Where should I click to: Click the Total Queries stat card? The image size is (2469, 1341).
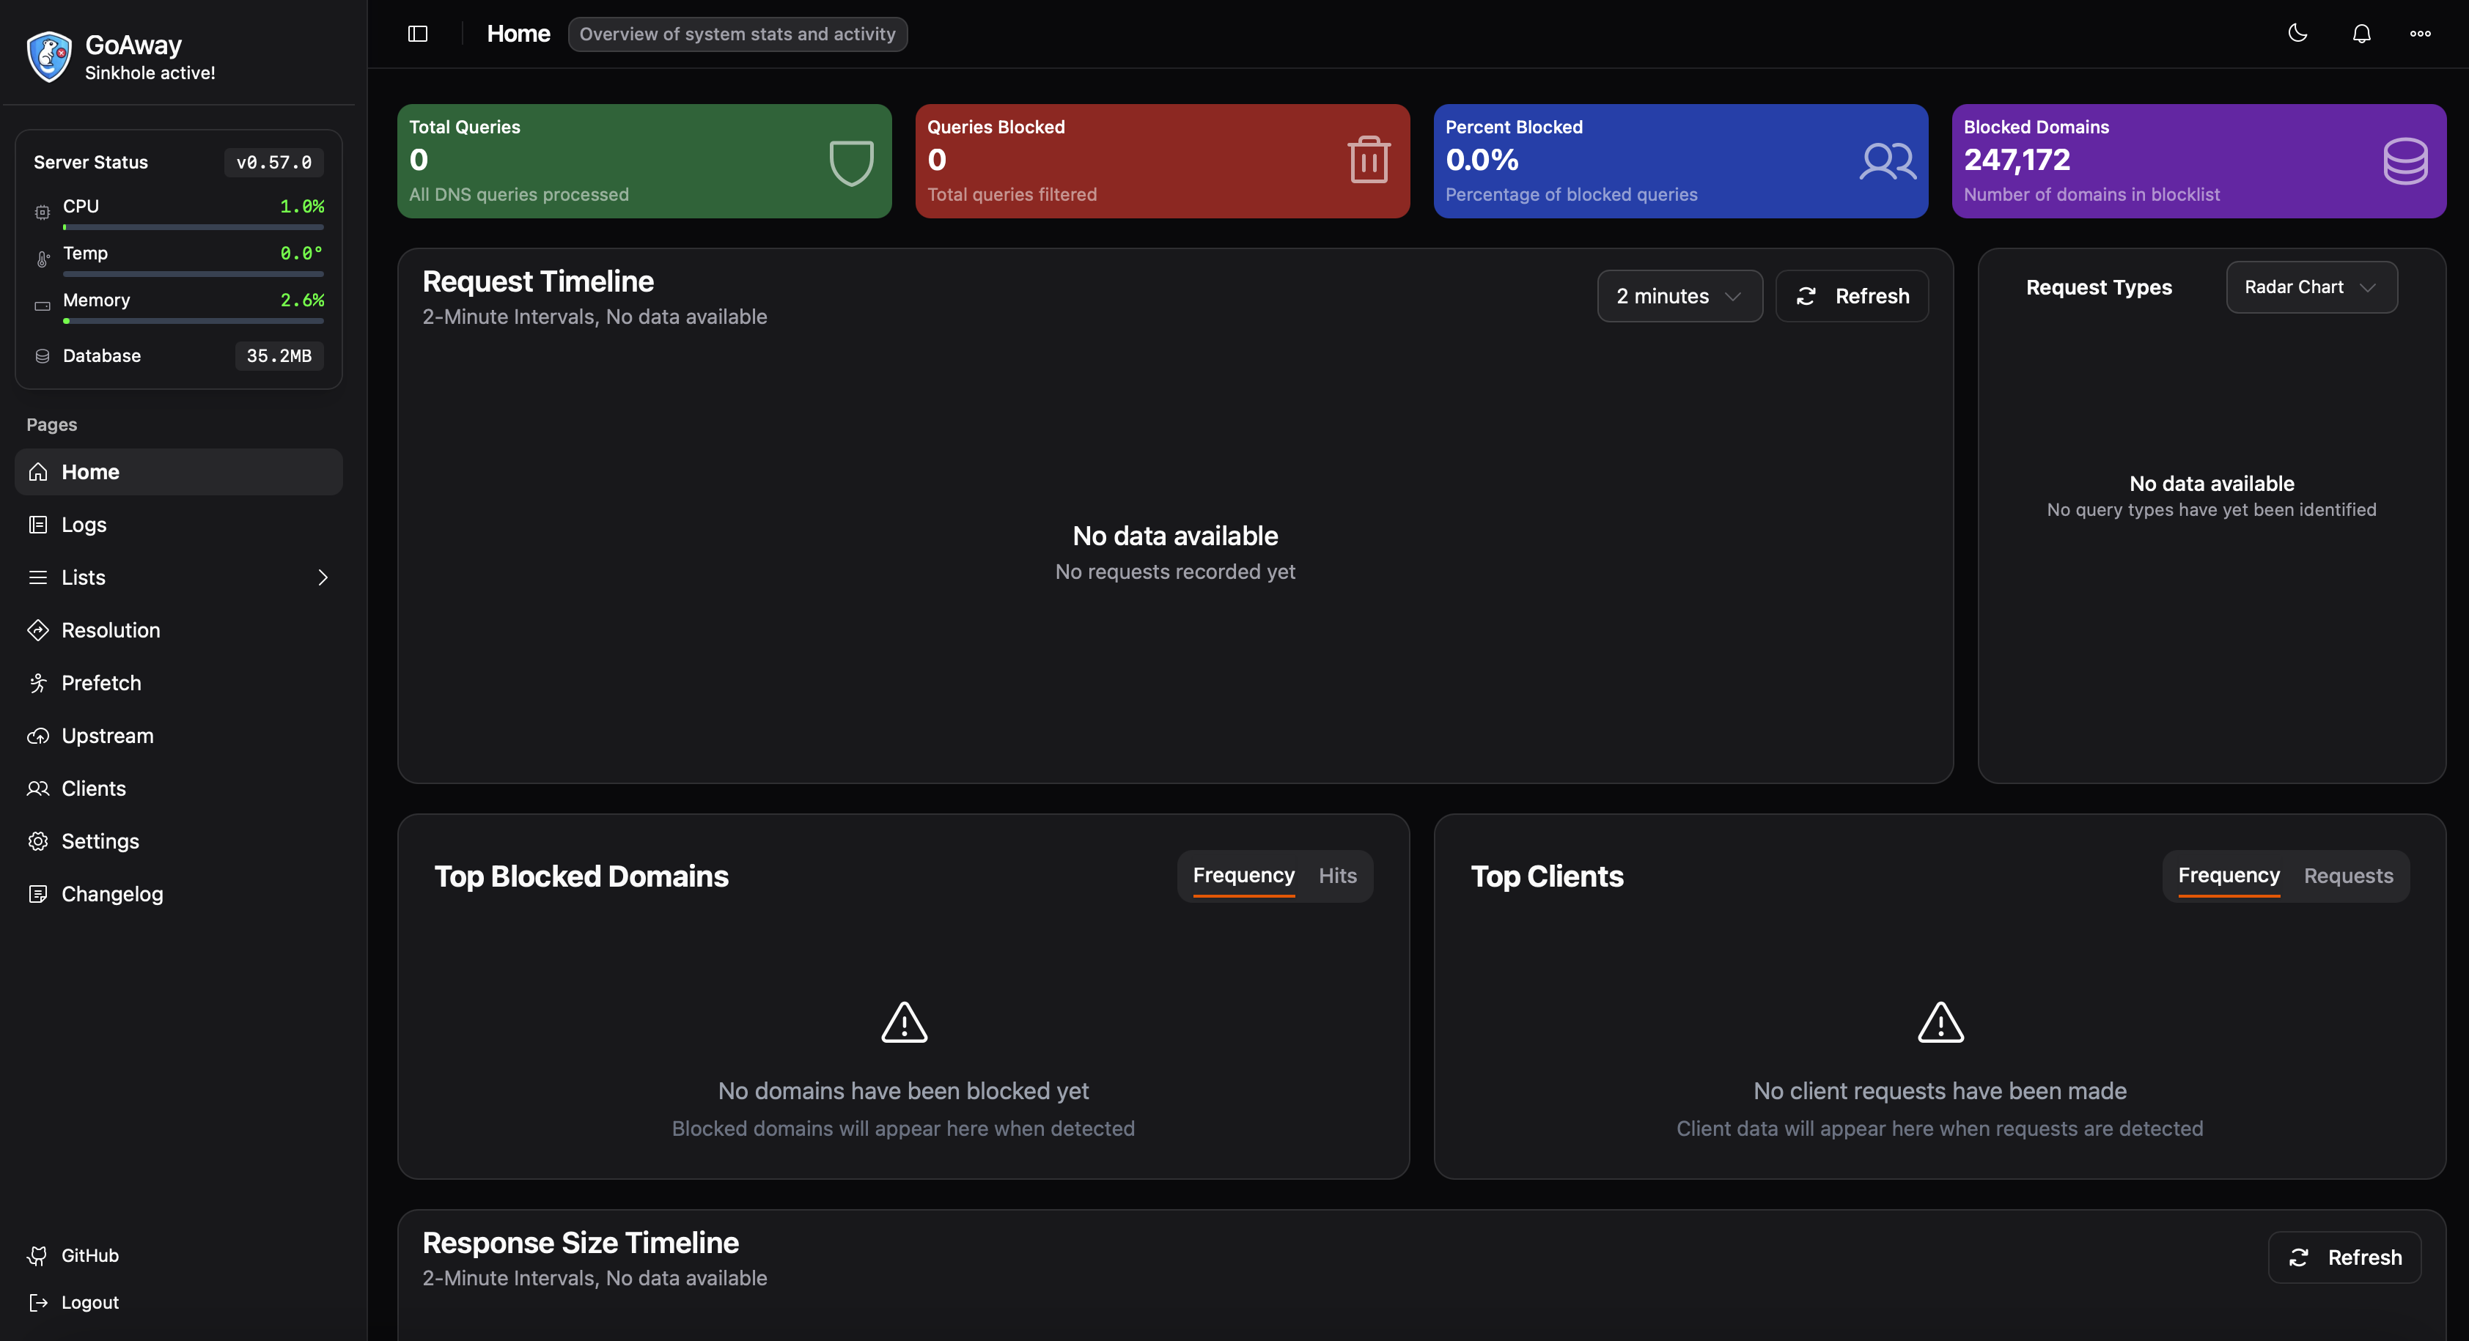tap(644, 161)
